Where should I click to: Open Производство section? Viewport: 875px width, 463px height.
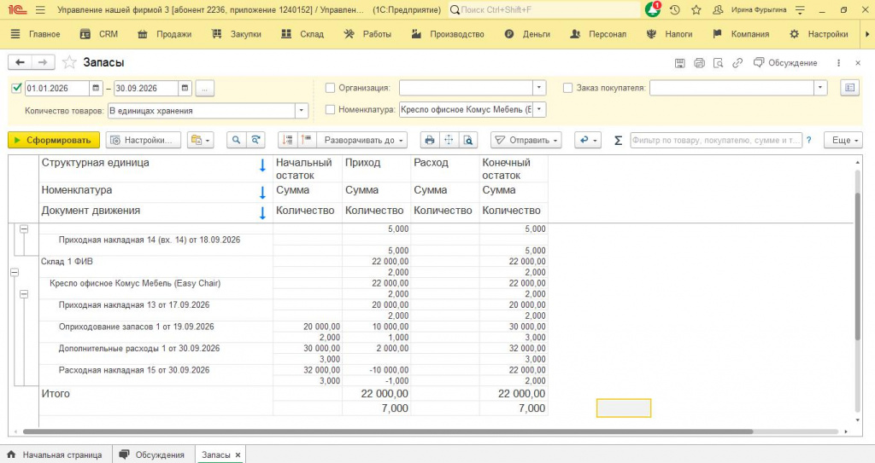[448, 34]
